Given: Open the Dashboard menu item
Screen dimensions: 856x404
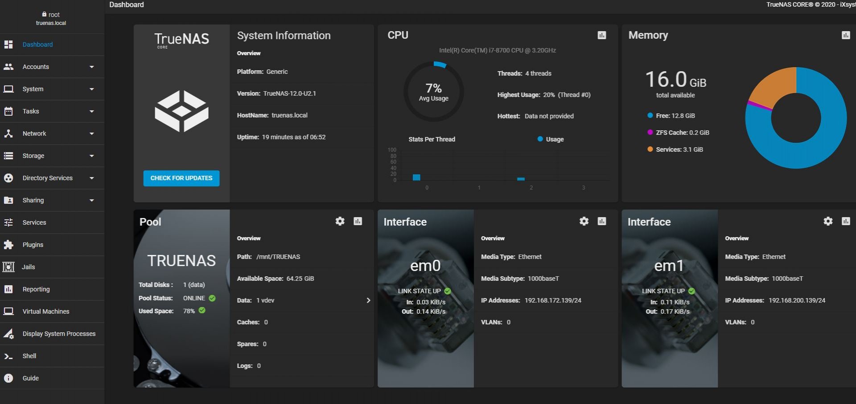Looking at the screenshot, I should (52, 44).
